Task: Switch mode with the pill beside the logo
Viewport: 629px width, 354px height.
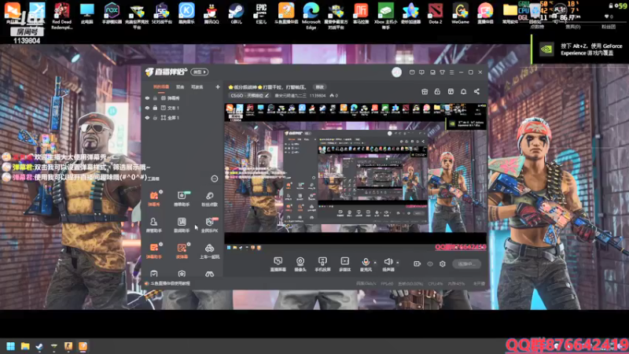Action: click(200, 72)
